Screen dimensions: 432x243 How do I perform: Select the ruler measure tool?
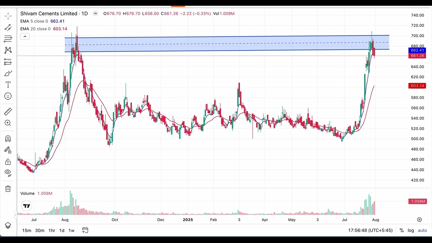pyautogui.click(x=8, y=111)
